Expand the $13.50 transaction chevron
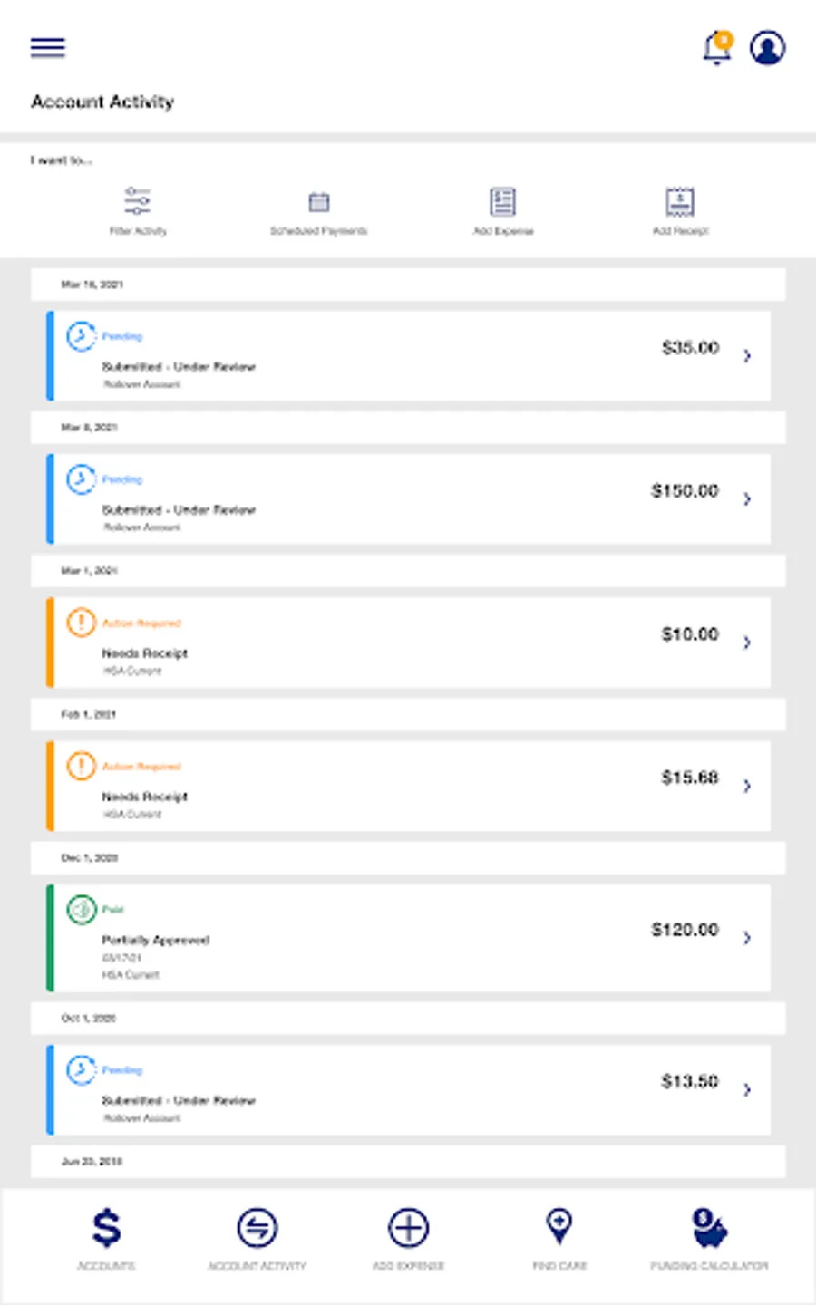The width and height of the screenshot is (816, 1305). [747, 1090]
